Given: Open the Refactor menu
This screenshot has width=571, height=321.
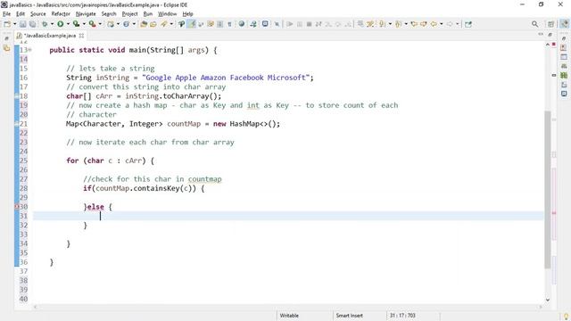Looking at the screenshot, I should (x=61, y=14).
